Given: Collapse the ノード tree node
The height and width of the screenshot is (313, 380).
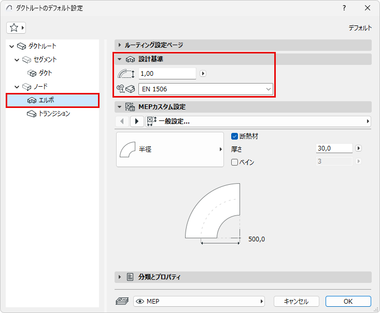Looking at the screenshot, I should click(17, 87).
